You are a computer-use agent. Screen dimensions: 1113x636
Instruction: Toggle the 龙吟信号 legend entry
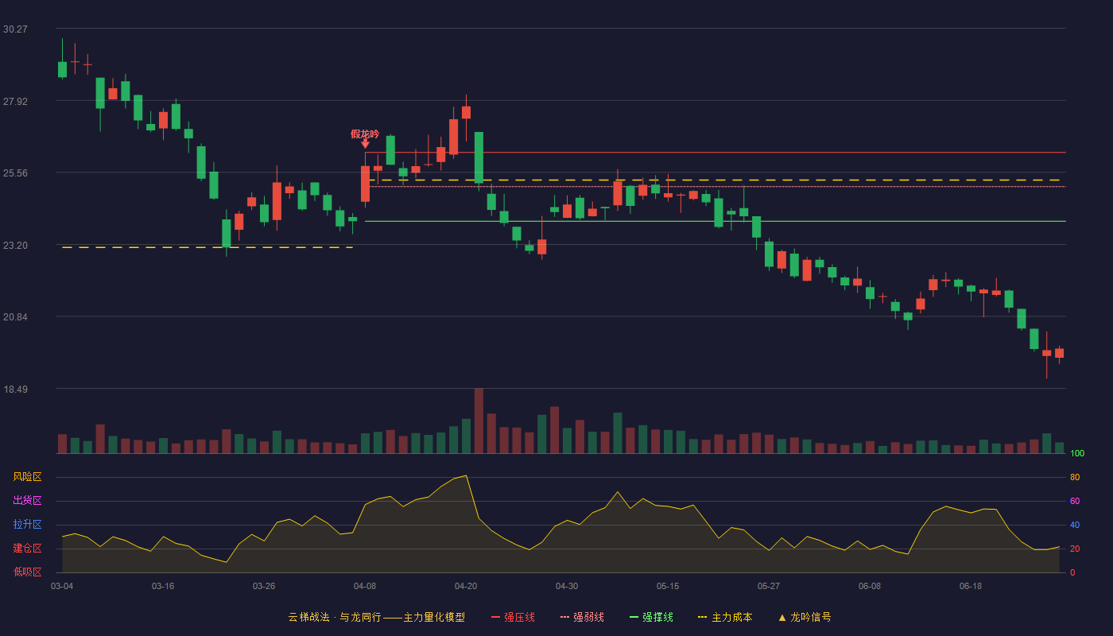(x=804, y=617)
